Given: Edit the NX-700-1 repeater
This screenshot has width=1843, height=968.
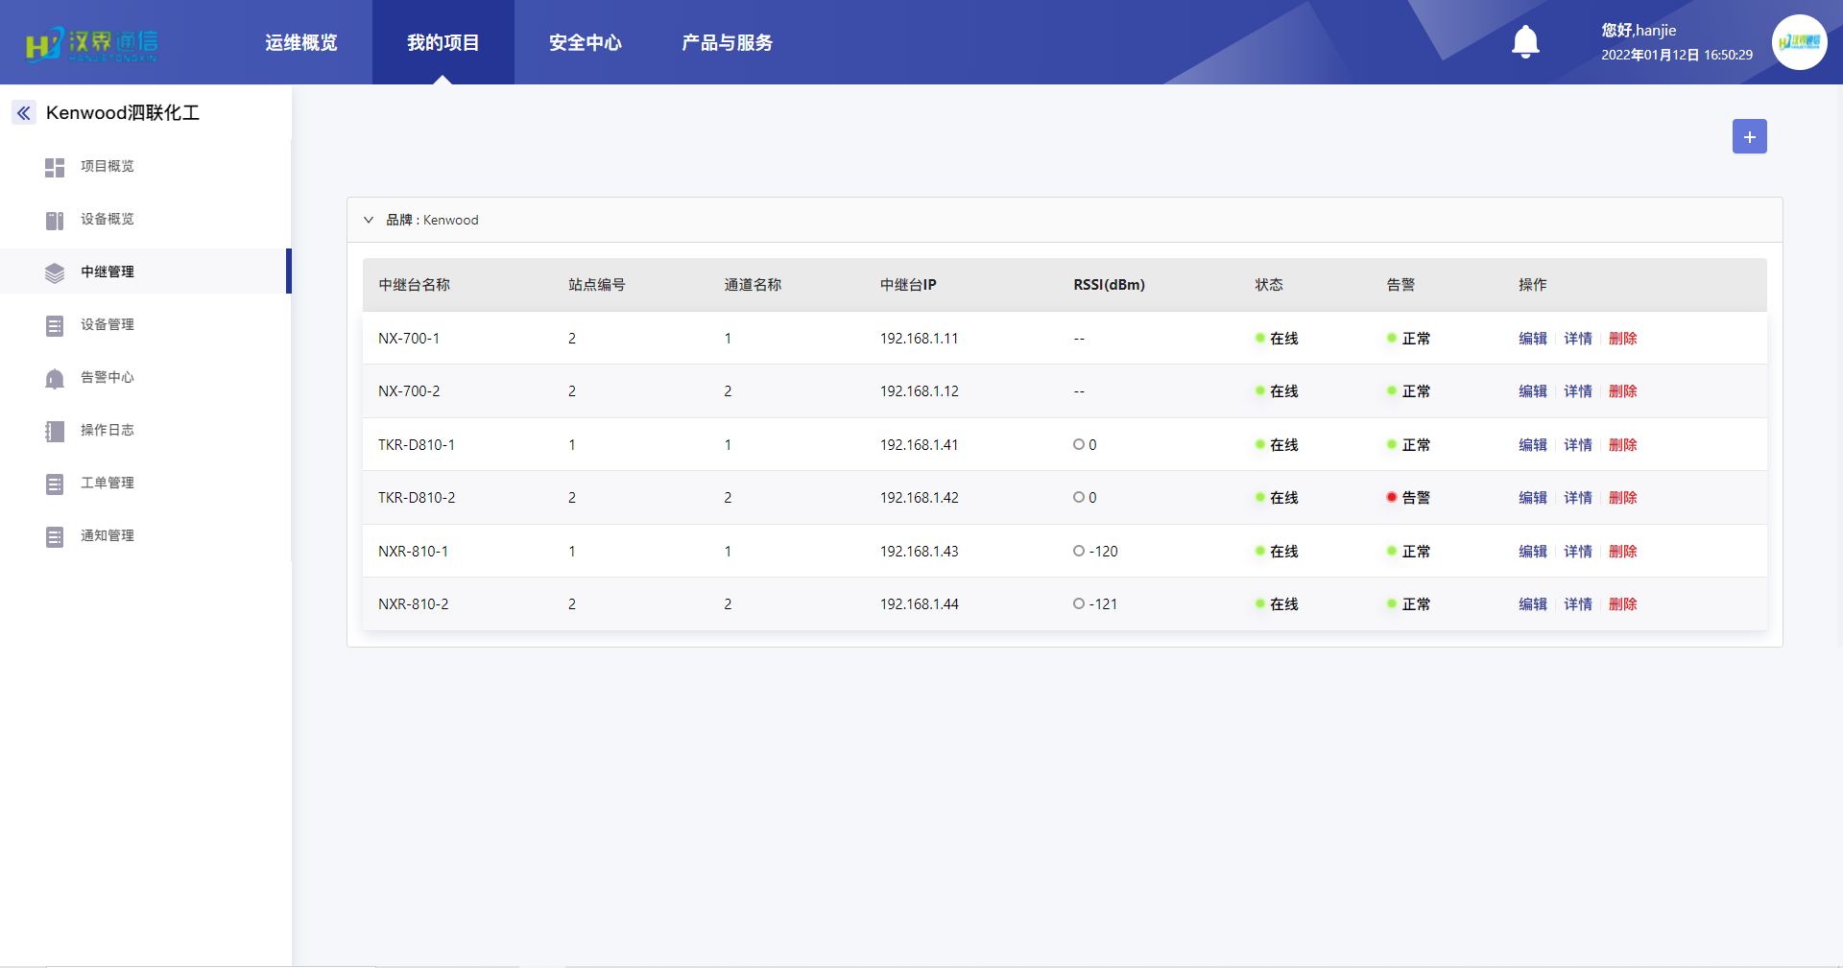Looking at the screenshot, I should [x=1533, y=339].
